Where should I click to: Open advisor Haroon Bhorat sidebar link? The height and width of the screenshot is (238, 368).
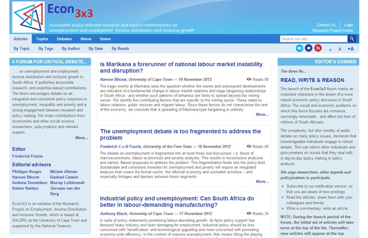[26, 177]
